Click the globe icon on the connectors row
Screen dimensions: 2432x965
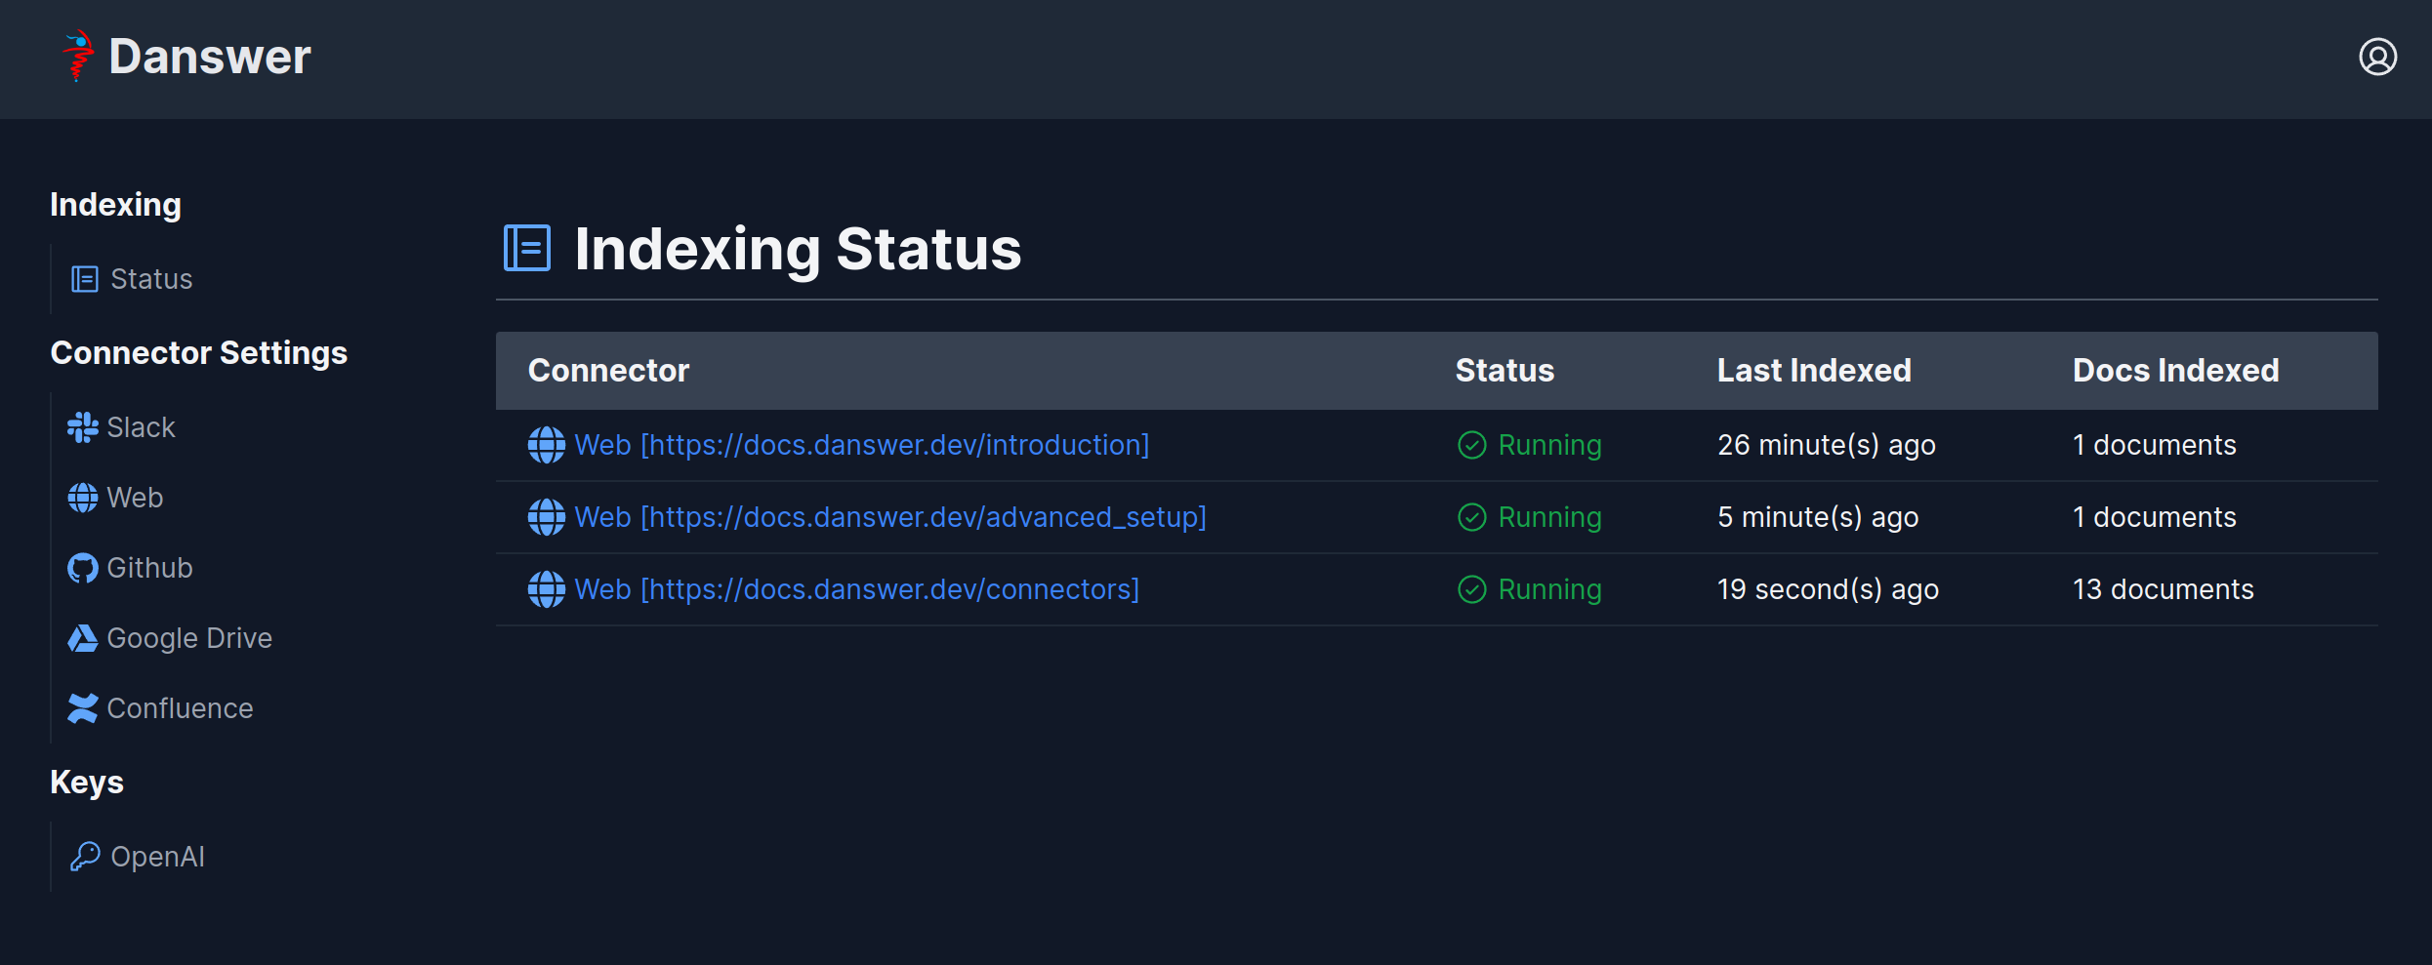(x=546, y=589)
